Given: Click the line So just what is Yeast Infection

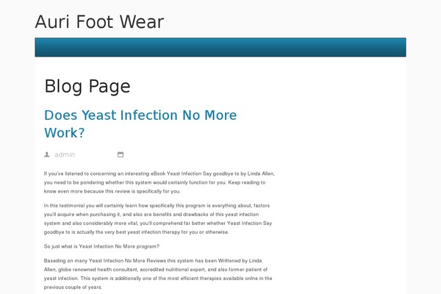Looking at the screenshot, I should click(x=101, y=246).
